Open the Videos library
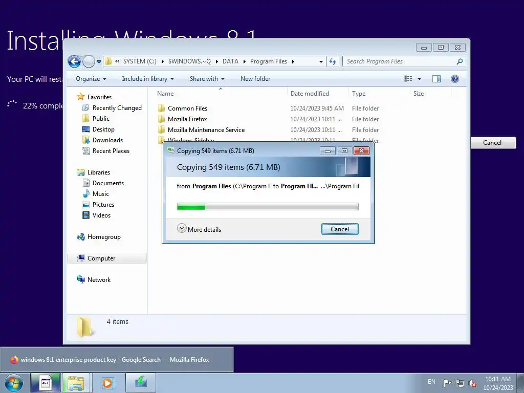524x393 pixels. (x=101, y=215)
